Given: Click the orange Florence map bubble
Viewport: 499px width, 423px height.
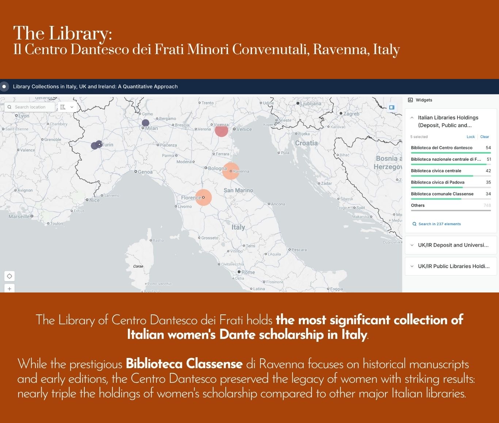Looking at the screenshot, I should point(203,197).
